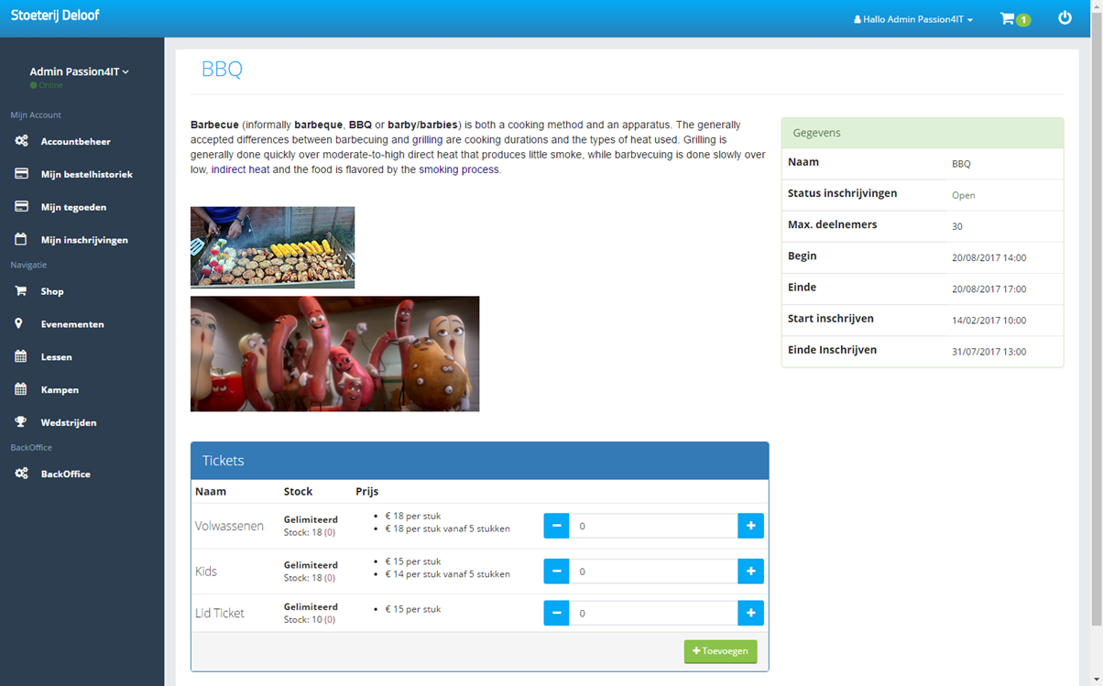
Task: Navigate to Evenementen
Action: [71, 324]
